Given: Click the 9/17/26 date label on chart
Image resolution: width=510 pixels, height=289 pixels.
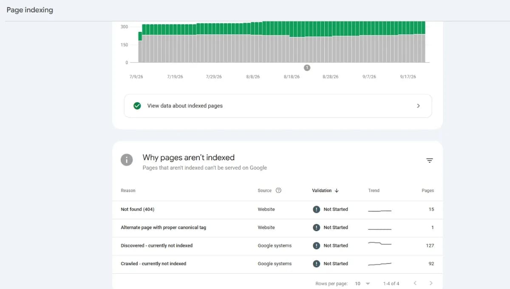Looking at the screenshot, I should [x=408, y=77].
